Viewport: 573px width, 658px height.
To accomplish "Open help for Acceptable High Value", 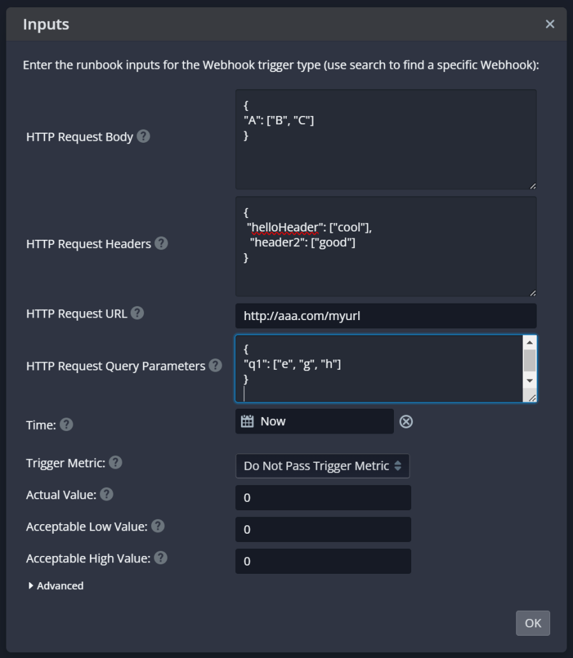I will [x=161, y=558].
